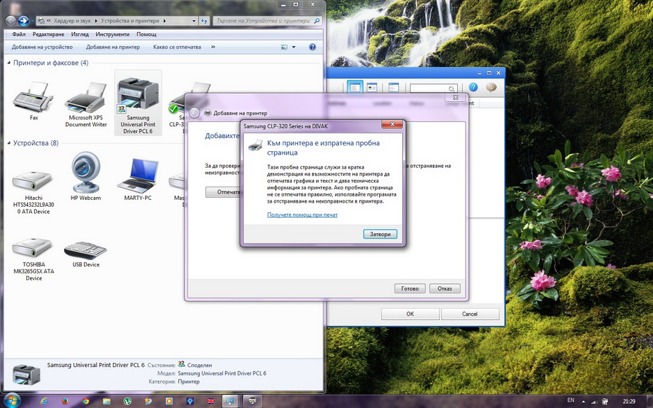This screenshot has height=408, width=653.
Task: Click Добавяне на принтер toolbar command
Action: click(x=113, y=47)
